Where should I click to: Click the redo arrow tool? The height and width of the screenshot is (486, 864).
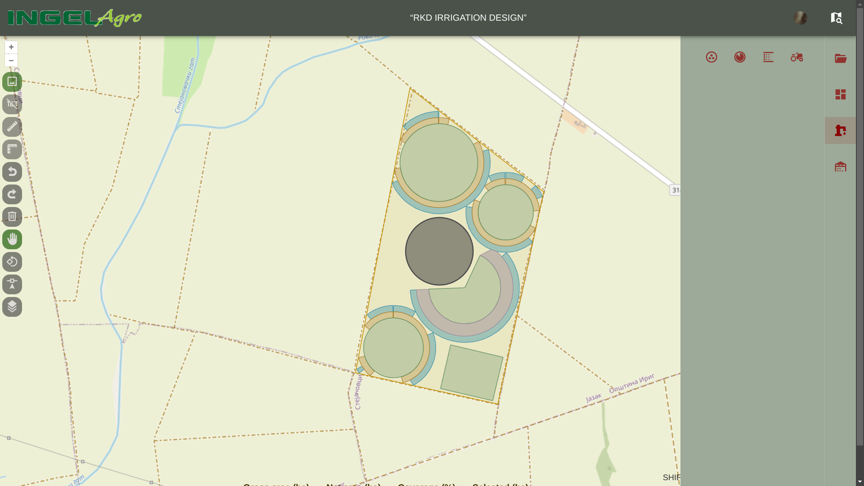12,194
